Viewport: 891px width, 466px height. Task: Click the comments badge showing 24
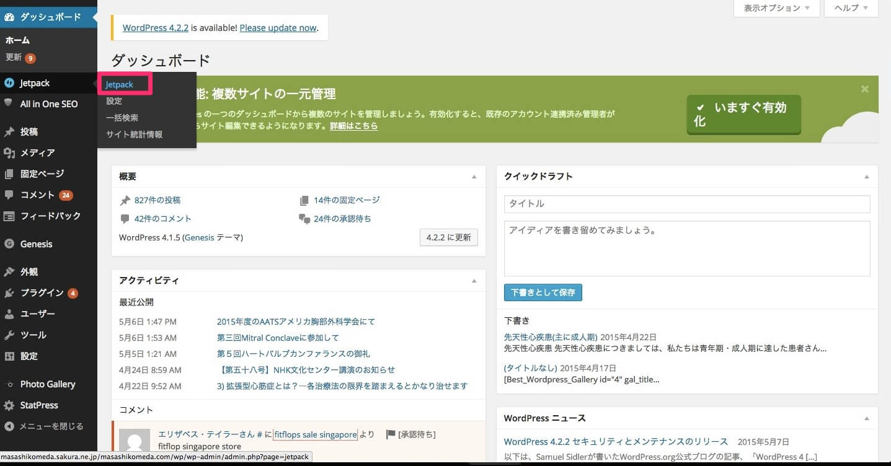point(66,195)
